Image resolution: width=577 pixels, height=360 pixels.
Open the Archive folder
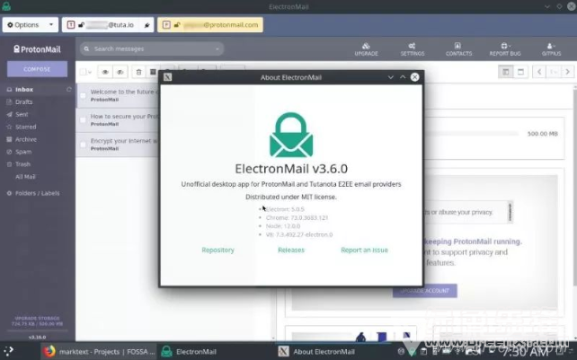click(x=25, y=139)
